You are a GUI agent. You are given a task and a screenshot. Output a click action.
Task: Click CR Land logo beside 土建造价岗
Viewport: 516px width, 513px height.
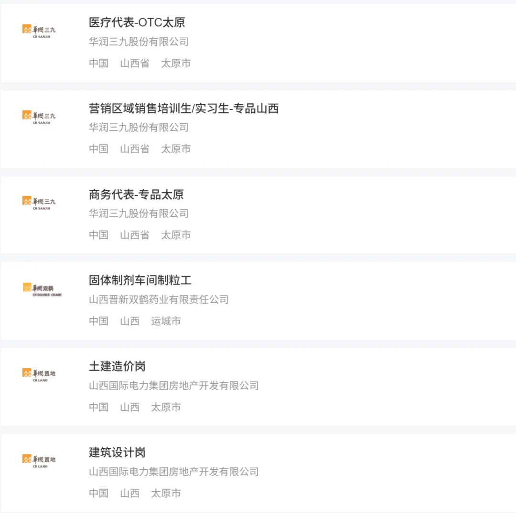39,375
